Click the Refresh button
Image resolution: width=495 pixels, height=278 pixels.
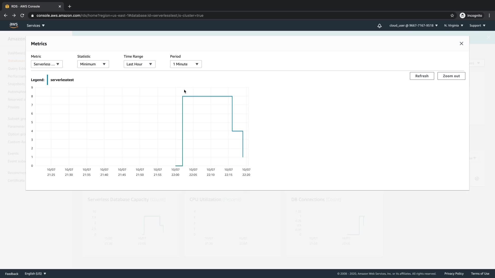[422, 76]
